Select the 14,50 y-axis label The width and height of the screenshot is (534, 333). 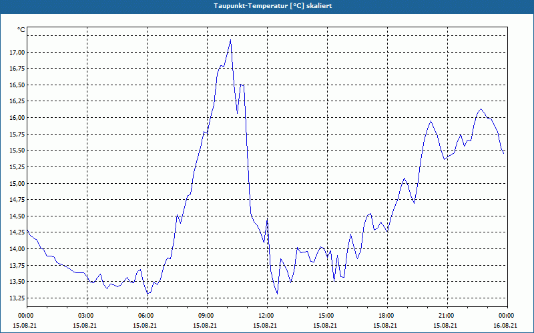(17, 216)
